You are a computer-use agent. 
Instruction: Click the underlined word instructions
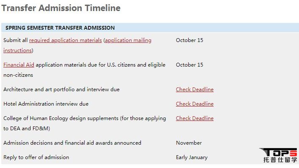tap(17, 50)
